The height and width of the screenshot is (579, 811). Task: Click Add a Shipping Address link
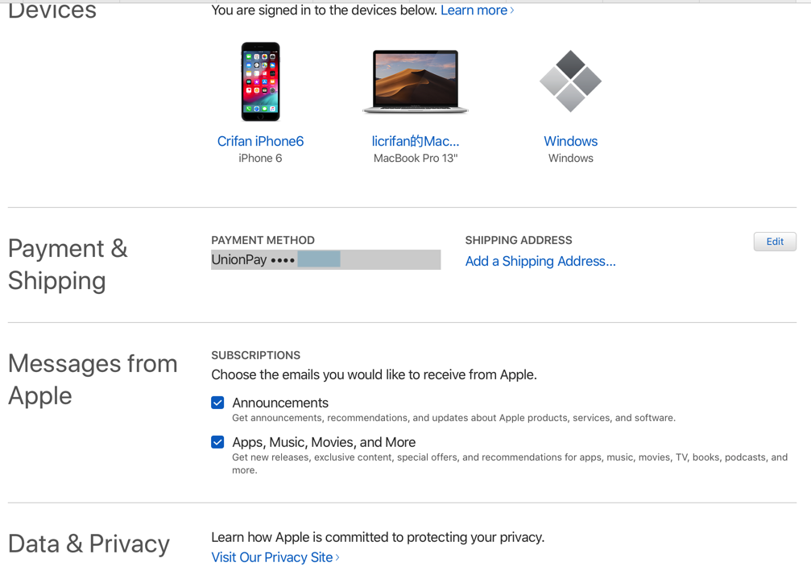[540, 261]
